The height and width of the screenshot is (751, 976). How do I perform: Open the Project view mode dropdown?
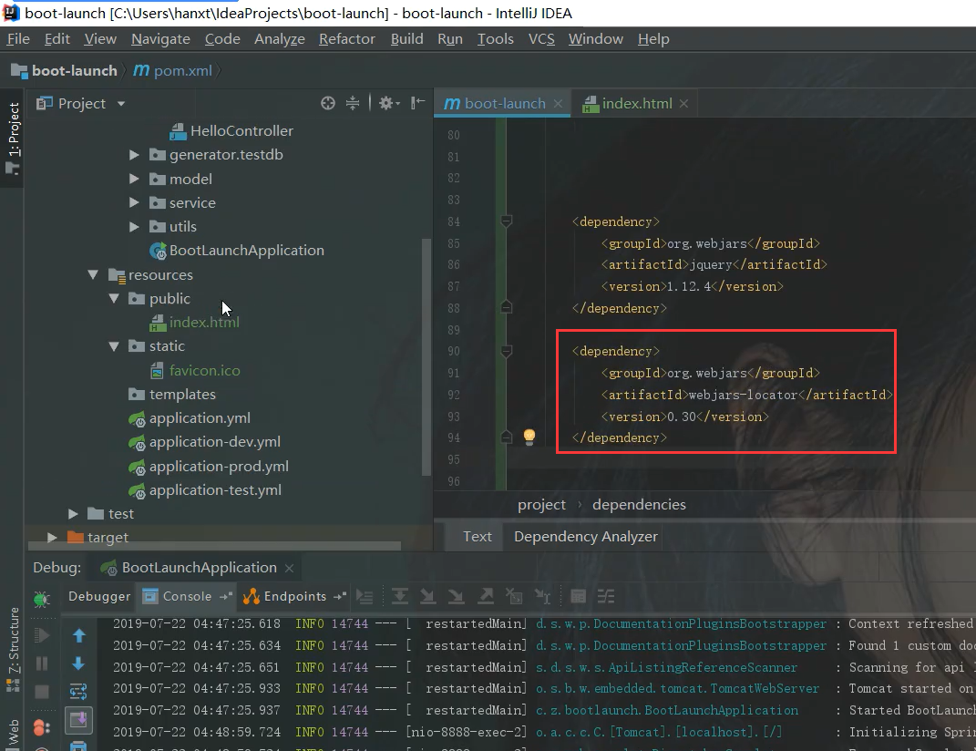121,103
